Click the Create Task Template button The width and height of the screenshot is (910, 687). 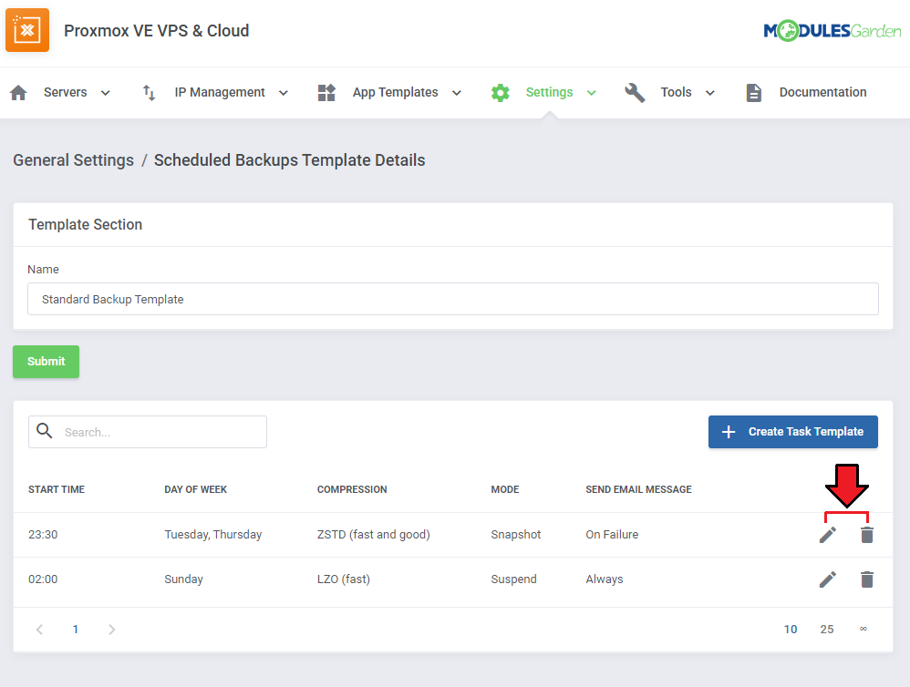pos(792,432)
